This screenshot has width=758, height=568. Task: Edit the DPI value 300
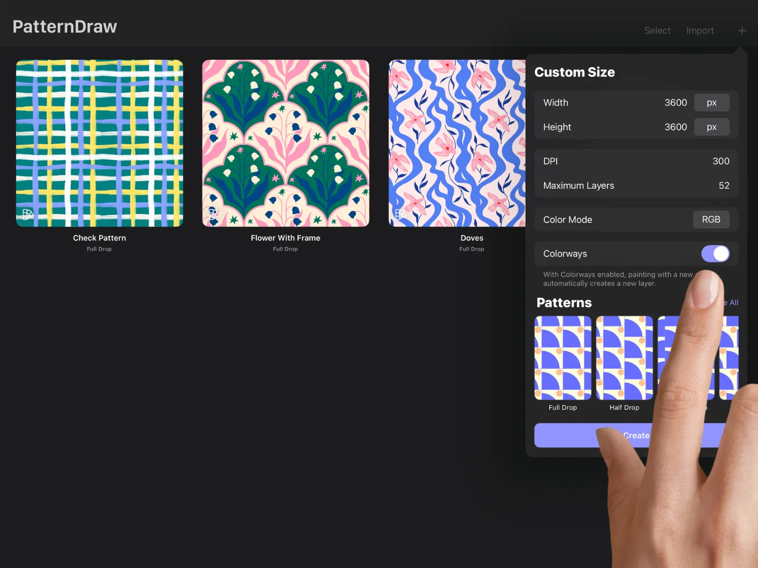pyautogui.click(x=721, y=161)
